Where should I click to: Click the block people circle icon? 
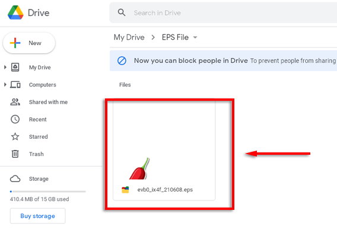coord(122,60)
